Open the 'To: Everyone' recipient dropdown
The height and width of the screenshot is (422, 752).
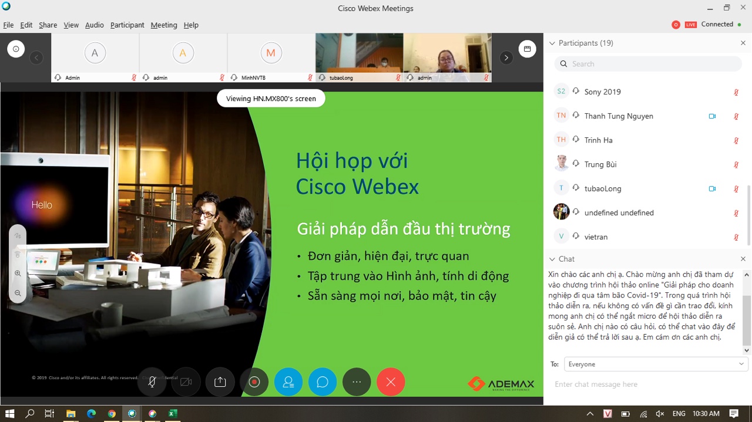coord(655,364)
